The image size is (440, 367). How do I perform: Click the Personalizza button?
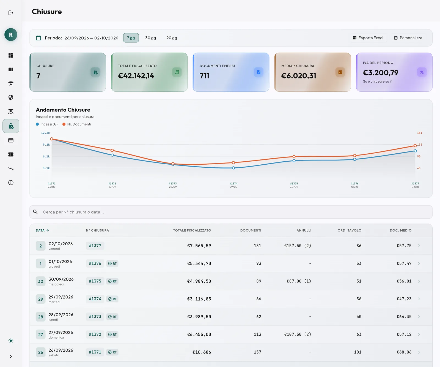click(x=408, y=38)
